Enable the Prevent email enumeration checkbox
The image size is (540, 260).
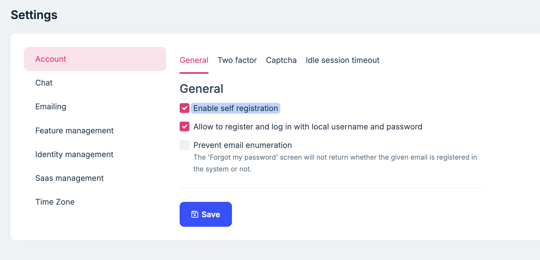click(185, 145)
